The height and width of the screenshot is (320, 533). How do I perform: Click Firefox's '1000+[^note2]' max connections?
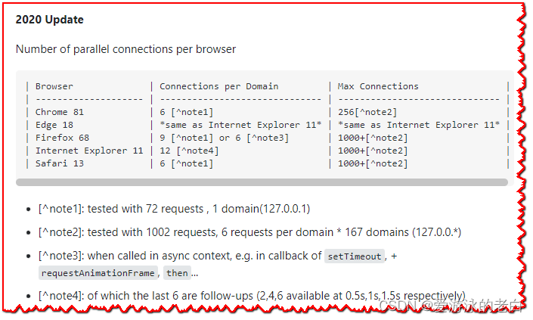click(373, 138)
